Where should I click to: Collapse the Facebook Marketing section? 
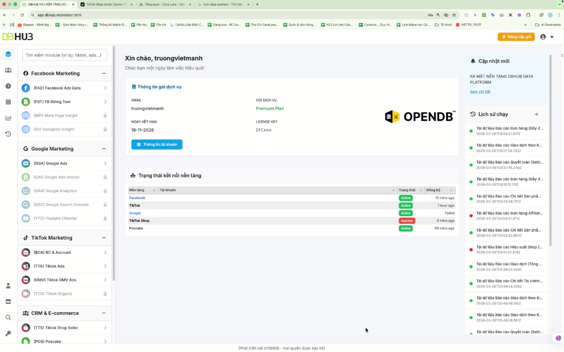(104, 73)
